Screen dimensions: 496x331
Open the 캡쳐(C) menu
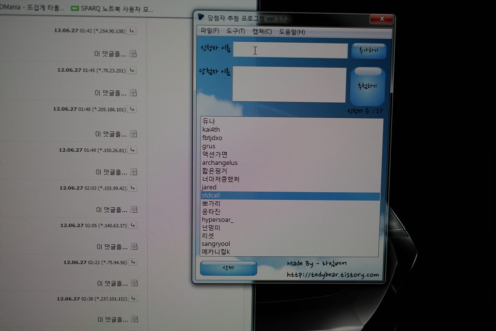point(262,32)
